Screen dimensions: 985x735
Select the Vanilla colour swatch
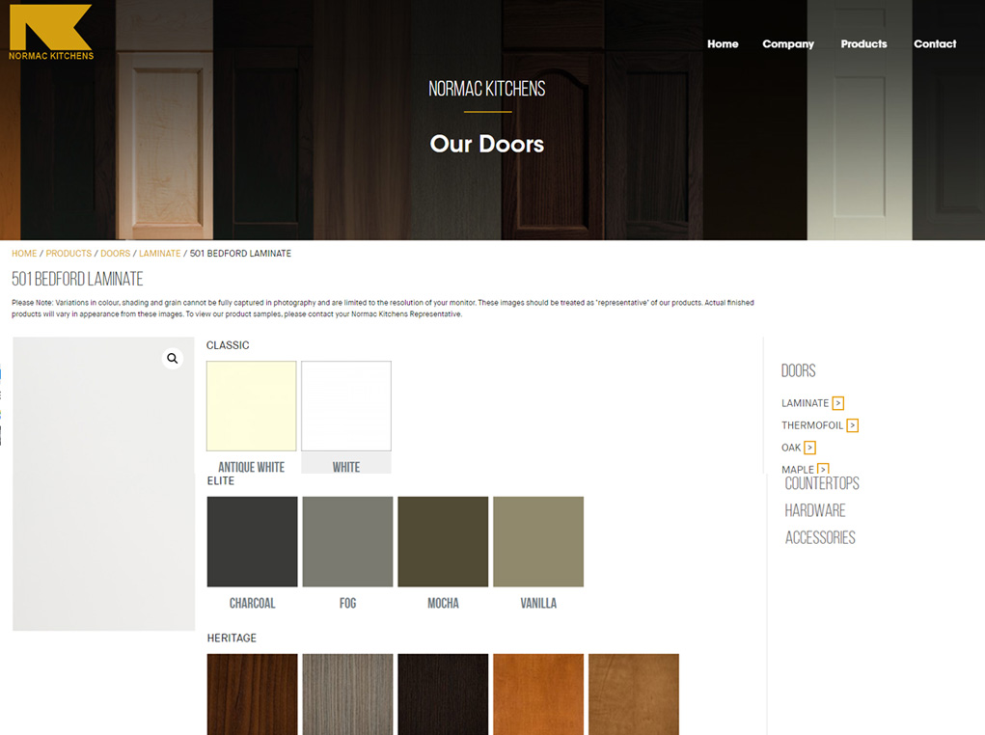click(538, 541)
